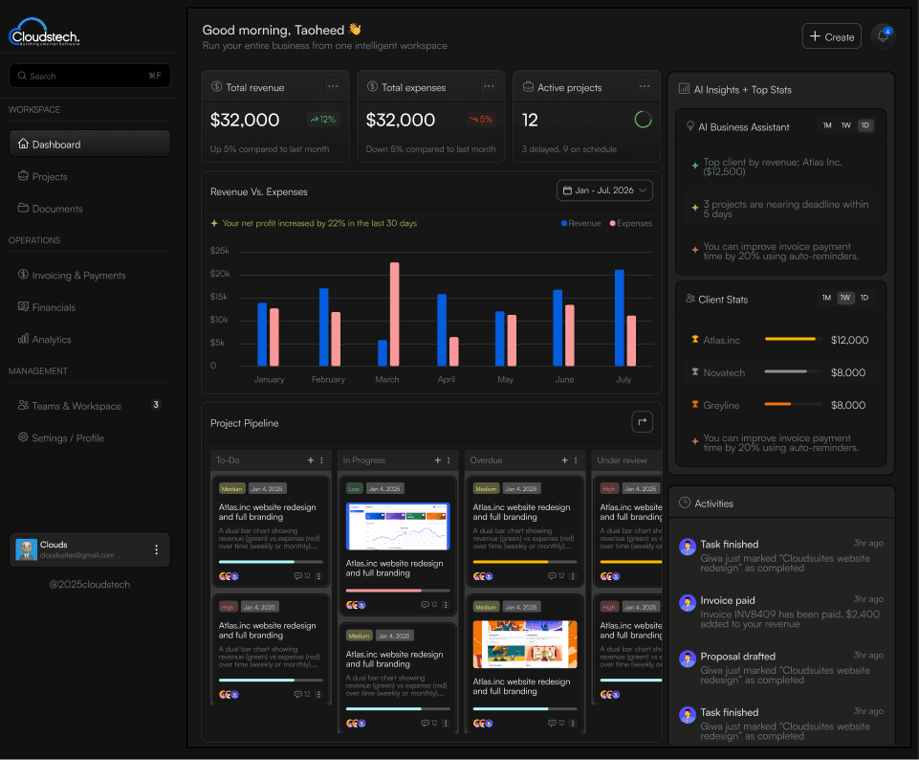919x760 pixels.
Task: Open the Jan - Jul, 2026 date dropdown
Action: pyautogui.click(x=604, y=190)
